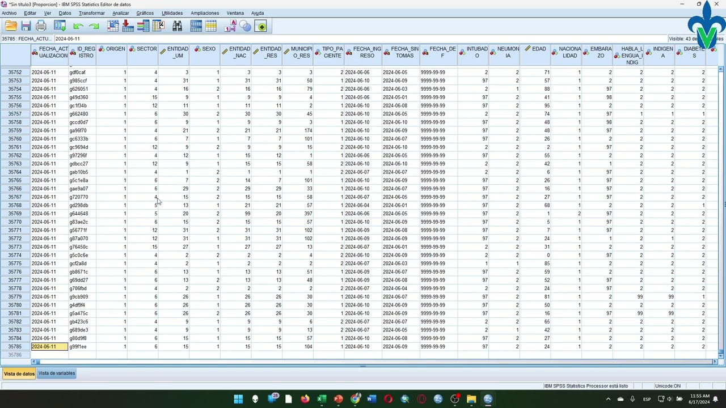Open PowerPoint from the taskbar
Image resolution: width=726 pixels, height=408 pixels.
point(339,399)
